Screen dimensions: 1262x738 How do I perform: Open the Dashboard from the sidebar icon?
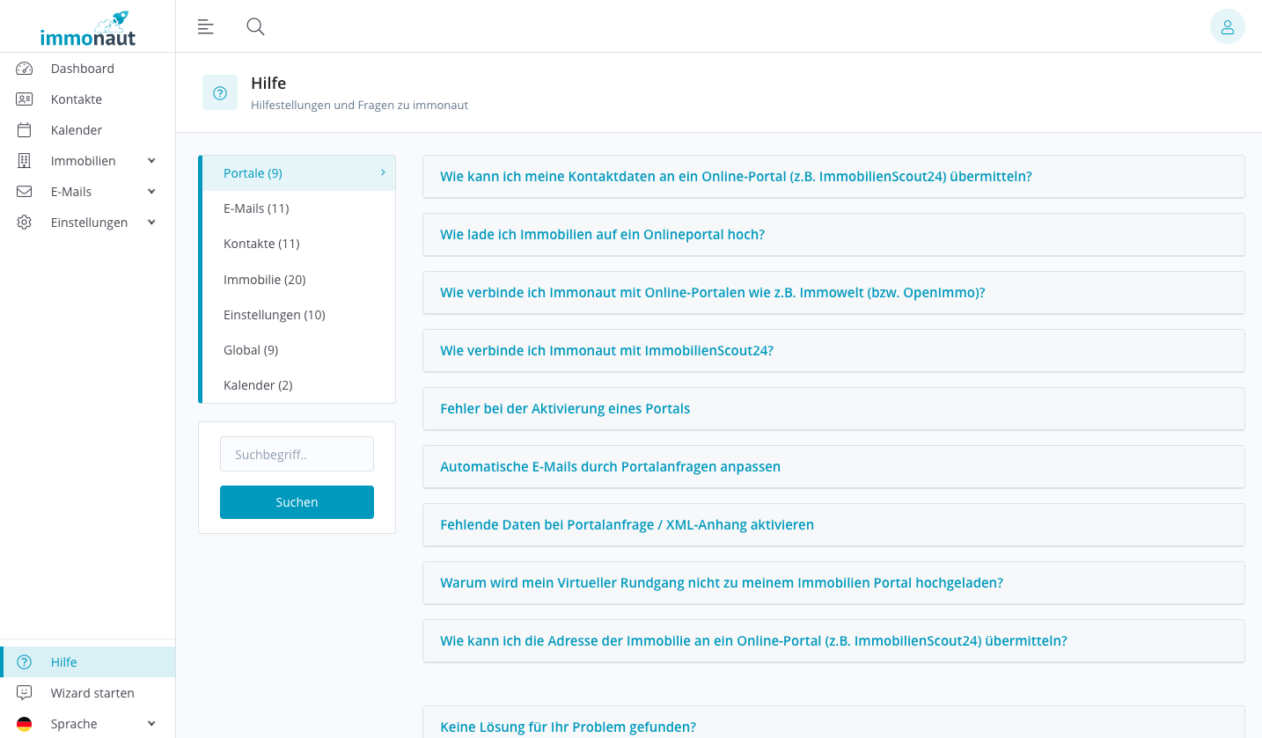[x=24, y=68]
